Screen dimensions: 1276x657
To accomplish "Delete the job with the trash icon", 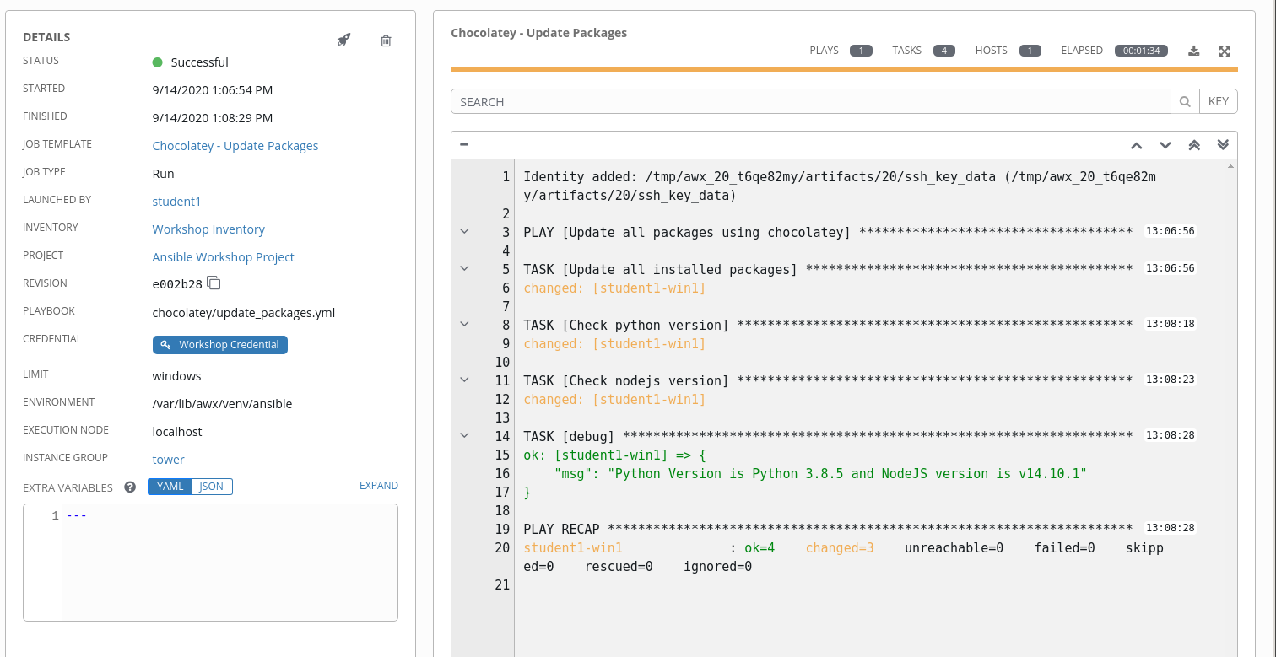I will coord(386,40).
